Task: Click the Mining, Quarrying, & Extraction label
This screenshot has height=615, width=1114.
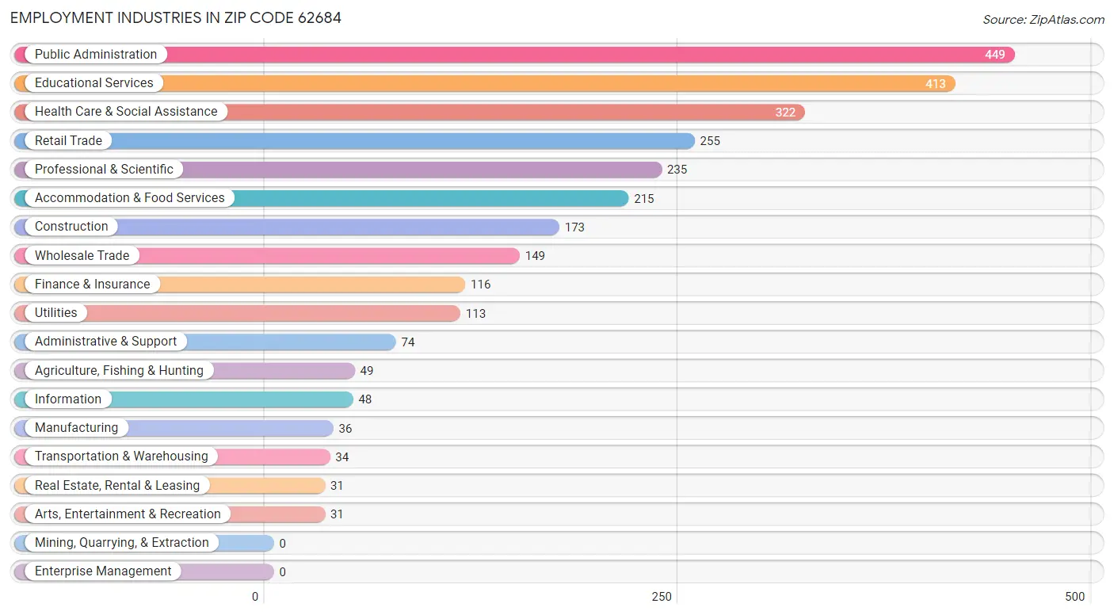Action: pos(122,543)
